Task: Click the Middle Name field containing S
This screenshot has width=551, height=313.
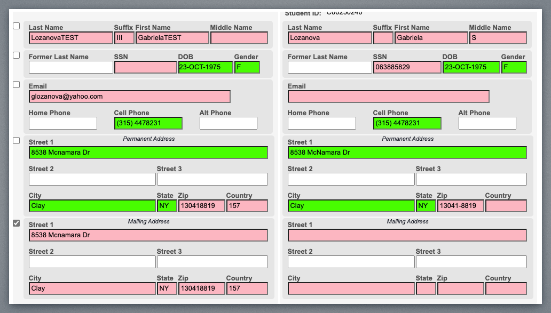Action: tap(498, 38)
